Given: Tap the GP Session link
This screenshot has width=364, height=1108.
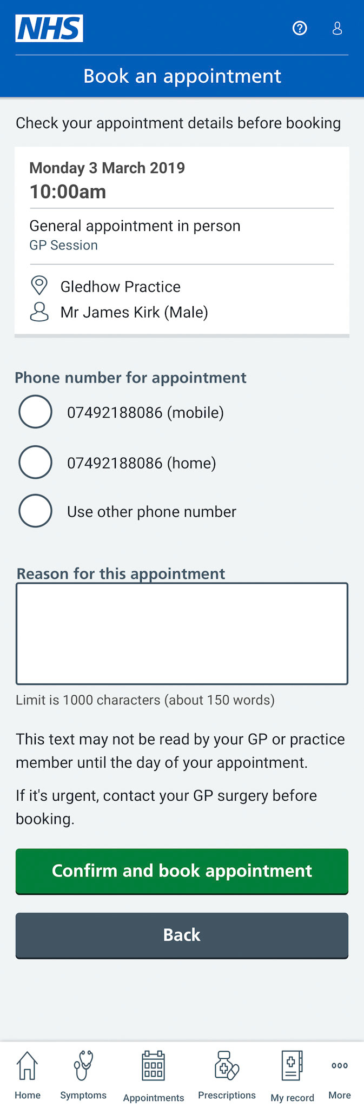Looking at the screenshot, I should tap(63, 245).
